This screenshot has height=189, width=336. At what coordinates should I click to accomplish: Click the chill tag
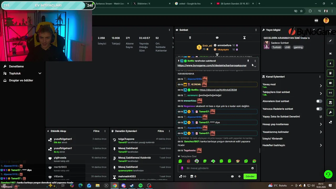287,47
